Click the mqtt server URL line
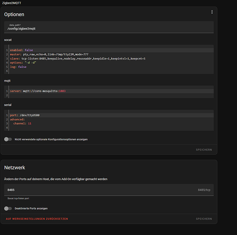This screenshot has width=237, height=235. 38,91
